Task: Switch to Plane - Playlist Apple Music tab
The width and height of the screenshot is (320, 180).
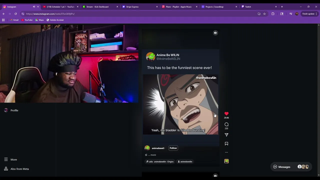Action: pos(179,7)
